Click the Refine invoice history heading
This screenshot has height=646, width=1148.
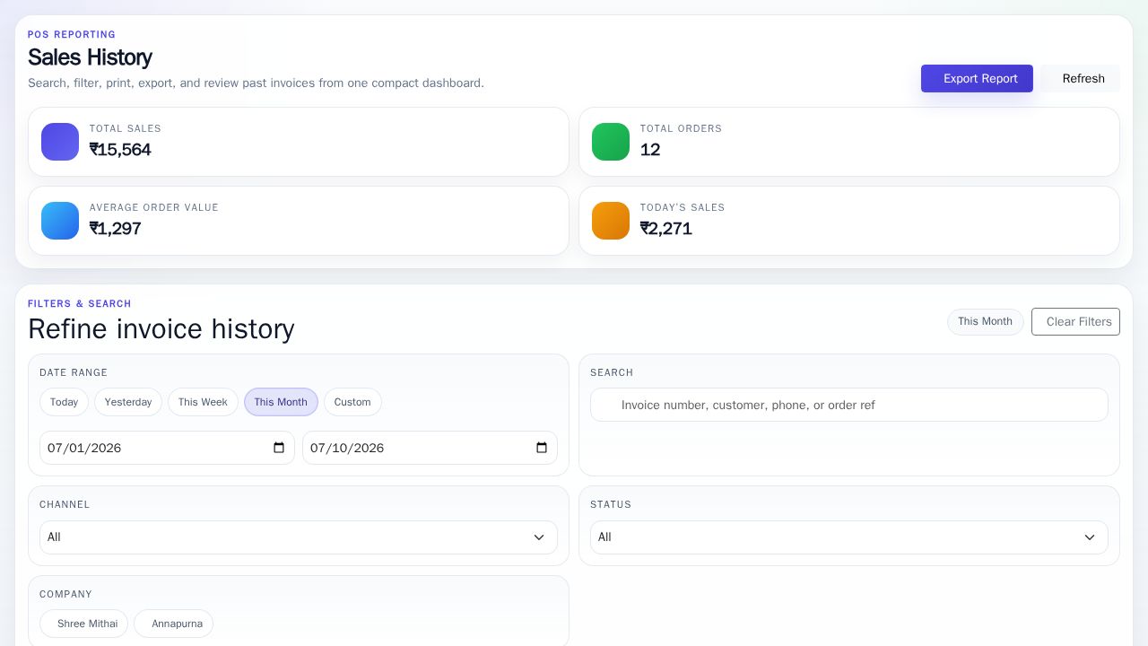point(161,328)
